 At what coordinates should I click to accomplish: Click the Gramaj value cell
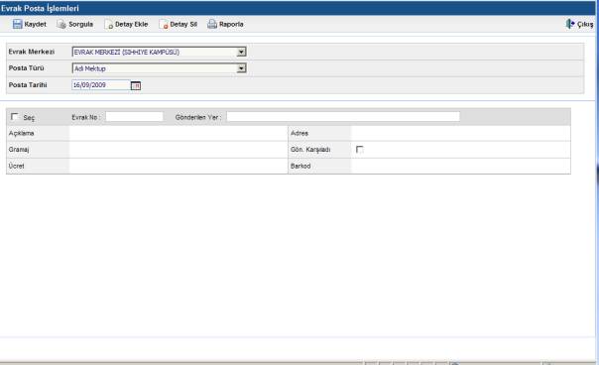click(x=179, y=150)
